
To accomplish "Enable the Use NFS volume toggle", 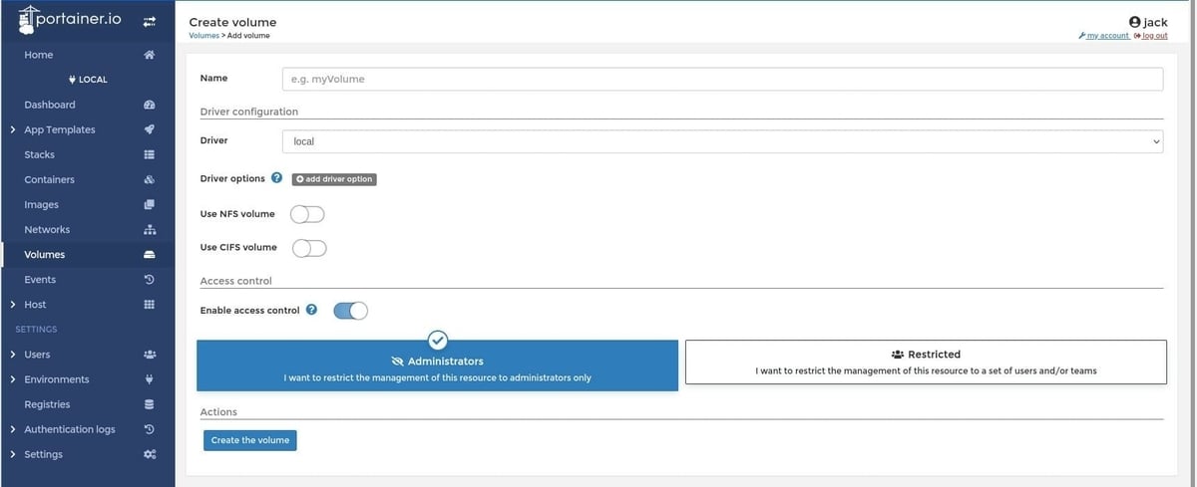I will pyautogui.click(x=307, y=214).
